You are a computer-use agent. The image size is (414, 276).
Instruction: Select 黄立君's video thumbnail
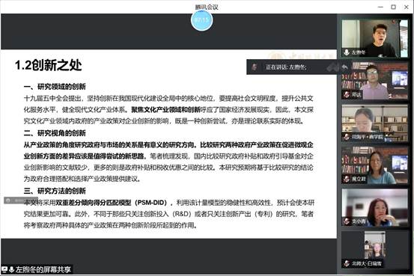point(374,165)
